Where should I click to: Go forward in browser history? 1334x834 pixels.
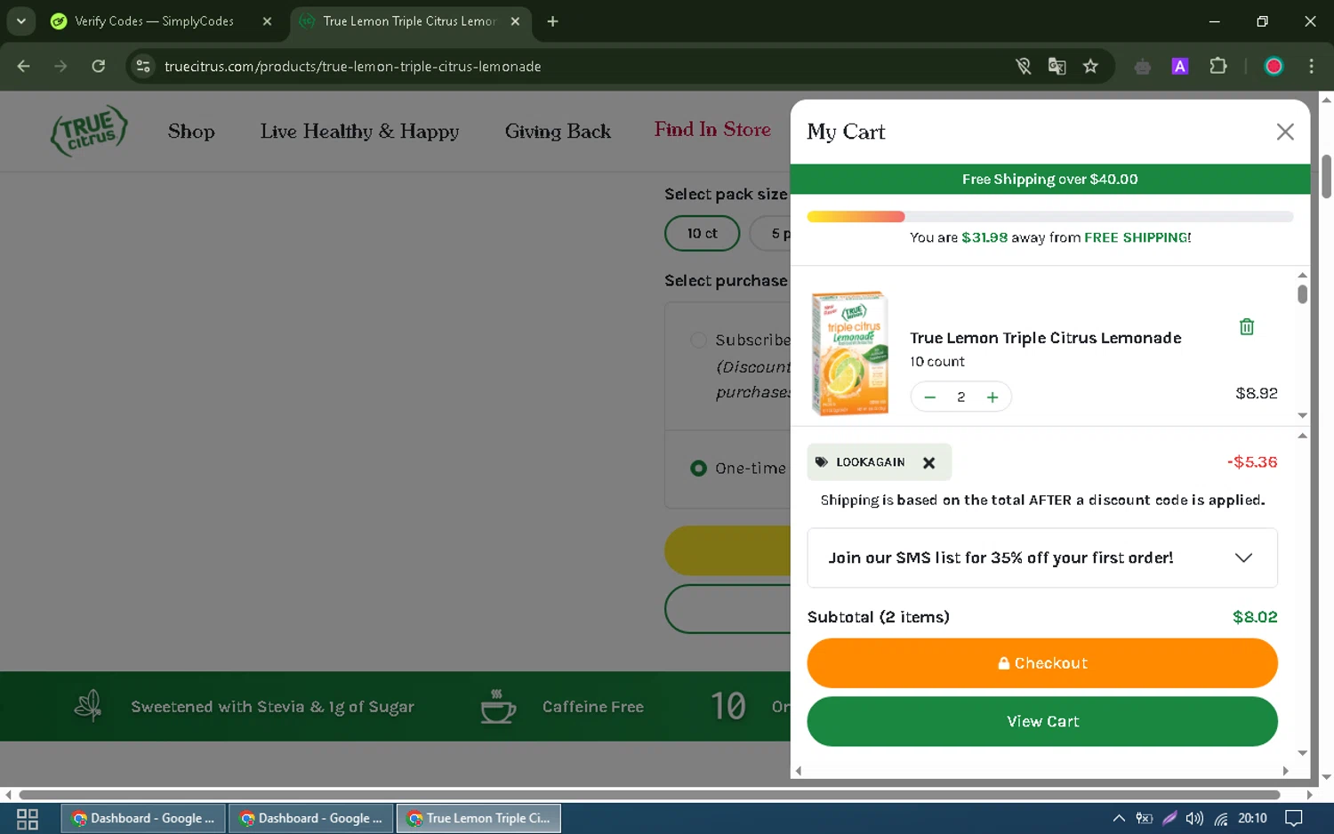point(60,66)
